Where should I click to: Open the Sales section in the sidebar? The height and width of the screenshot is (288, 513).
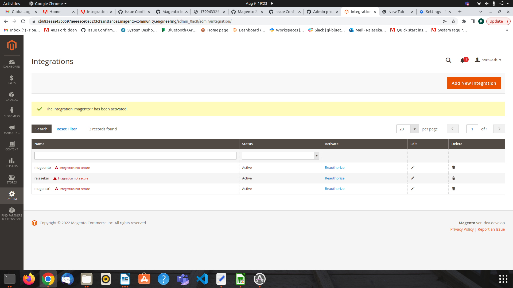[x=12, y=80]
